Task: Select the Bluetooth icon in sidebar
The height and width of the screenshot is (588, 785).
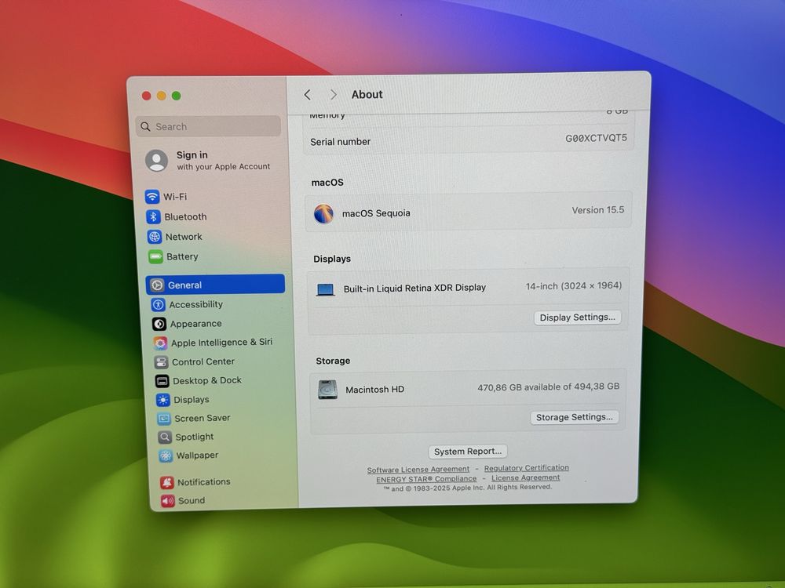Action: click(153, 216)
